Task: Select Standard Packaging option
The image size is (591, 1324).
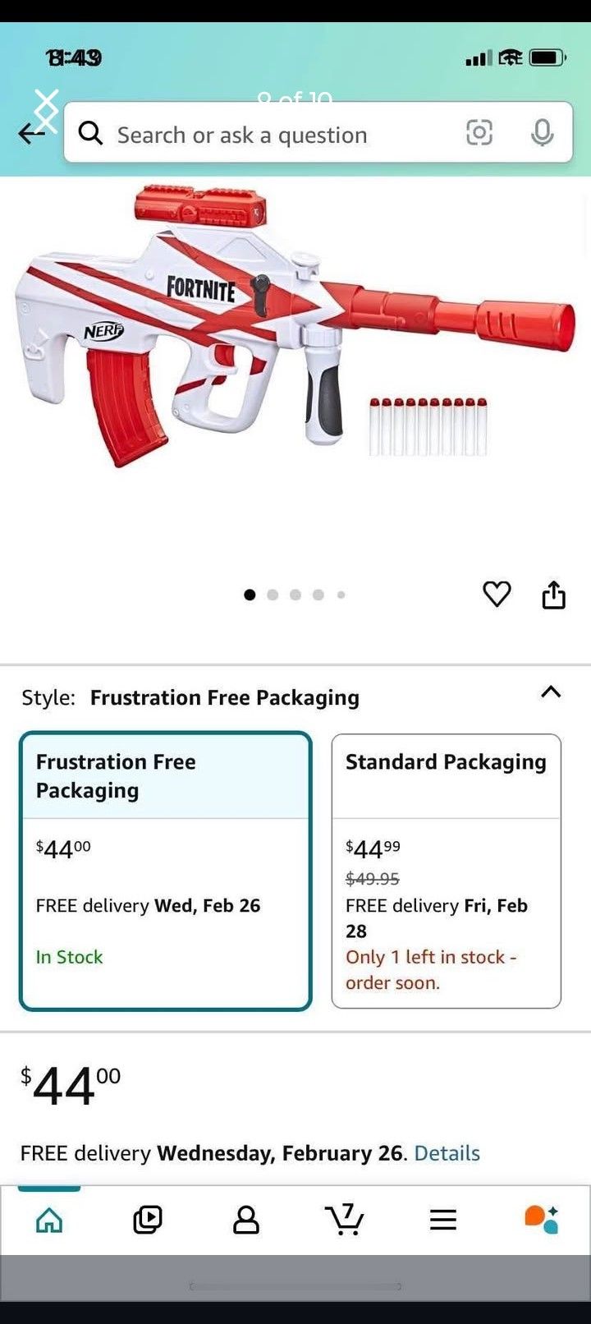Action: click(x=446, y=871)
